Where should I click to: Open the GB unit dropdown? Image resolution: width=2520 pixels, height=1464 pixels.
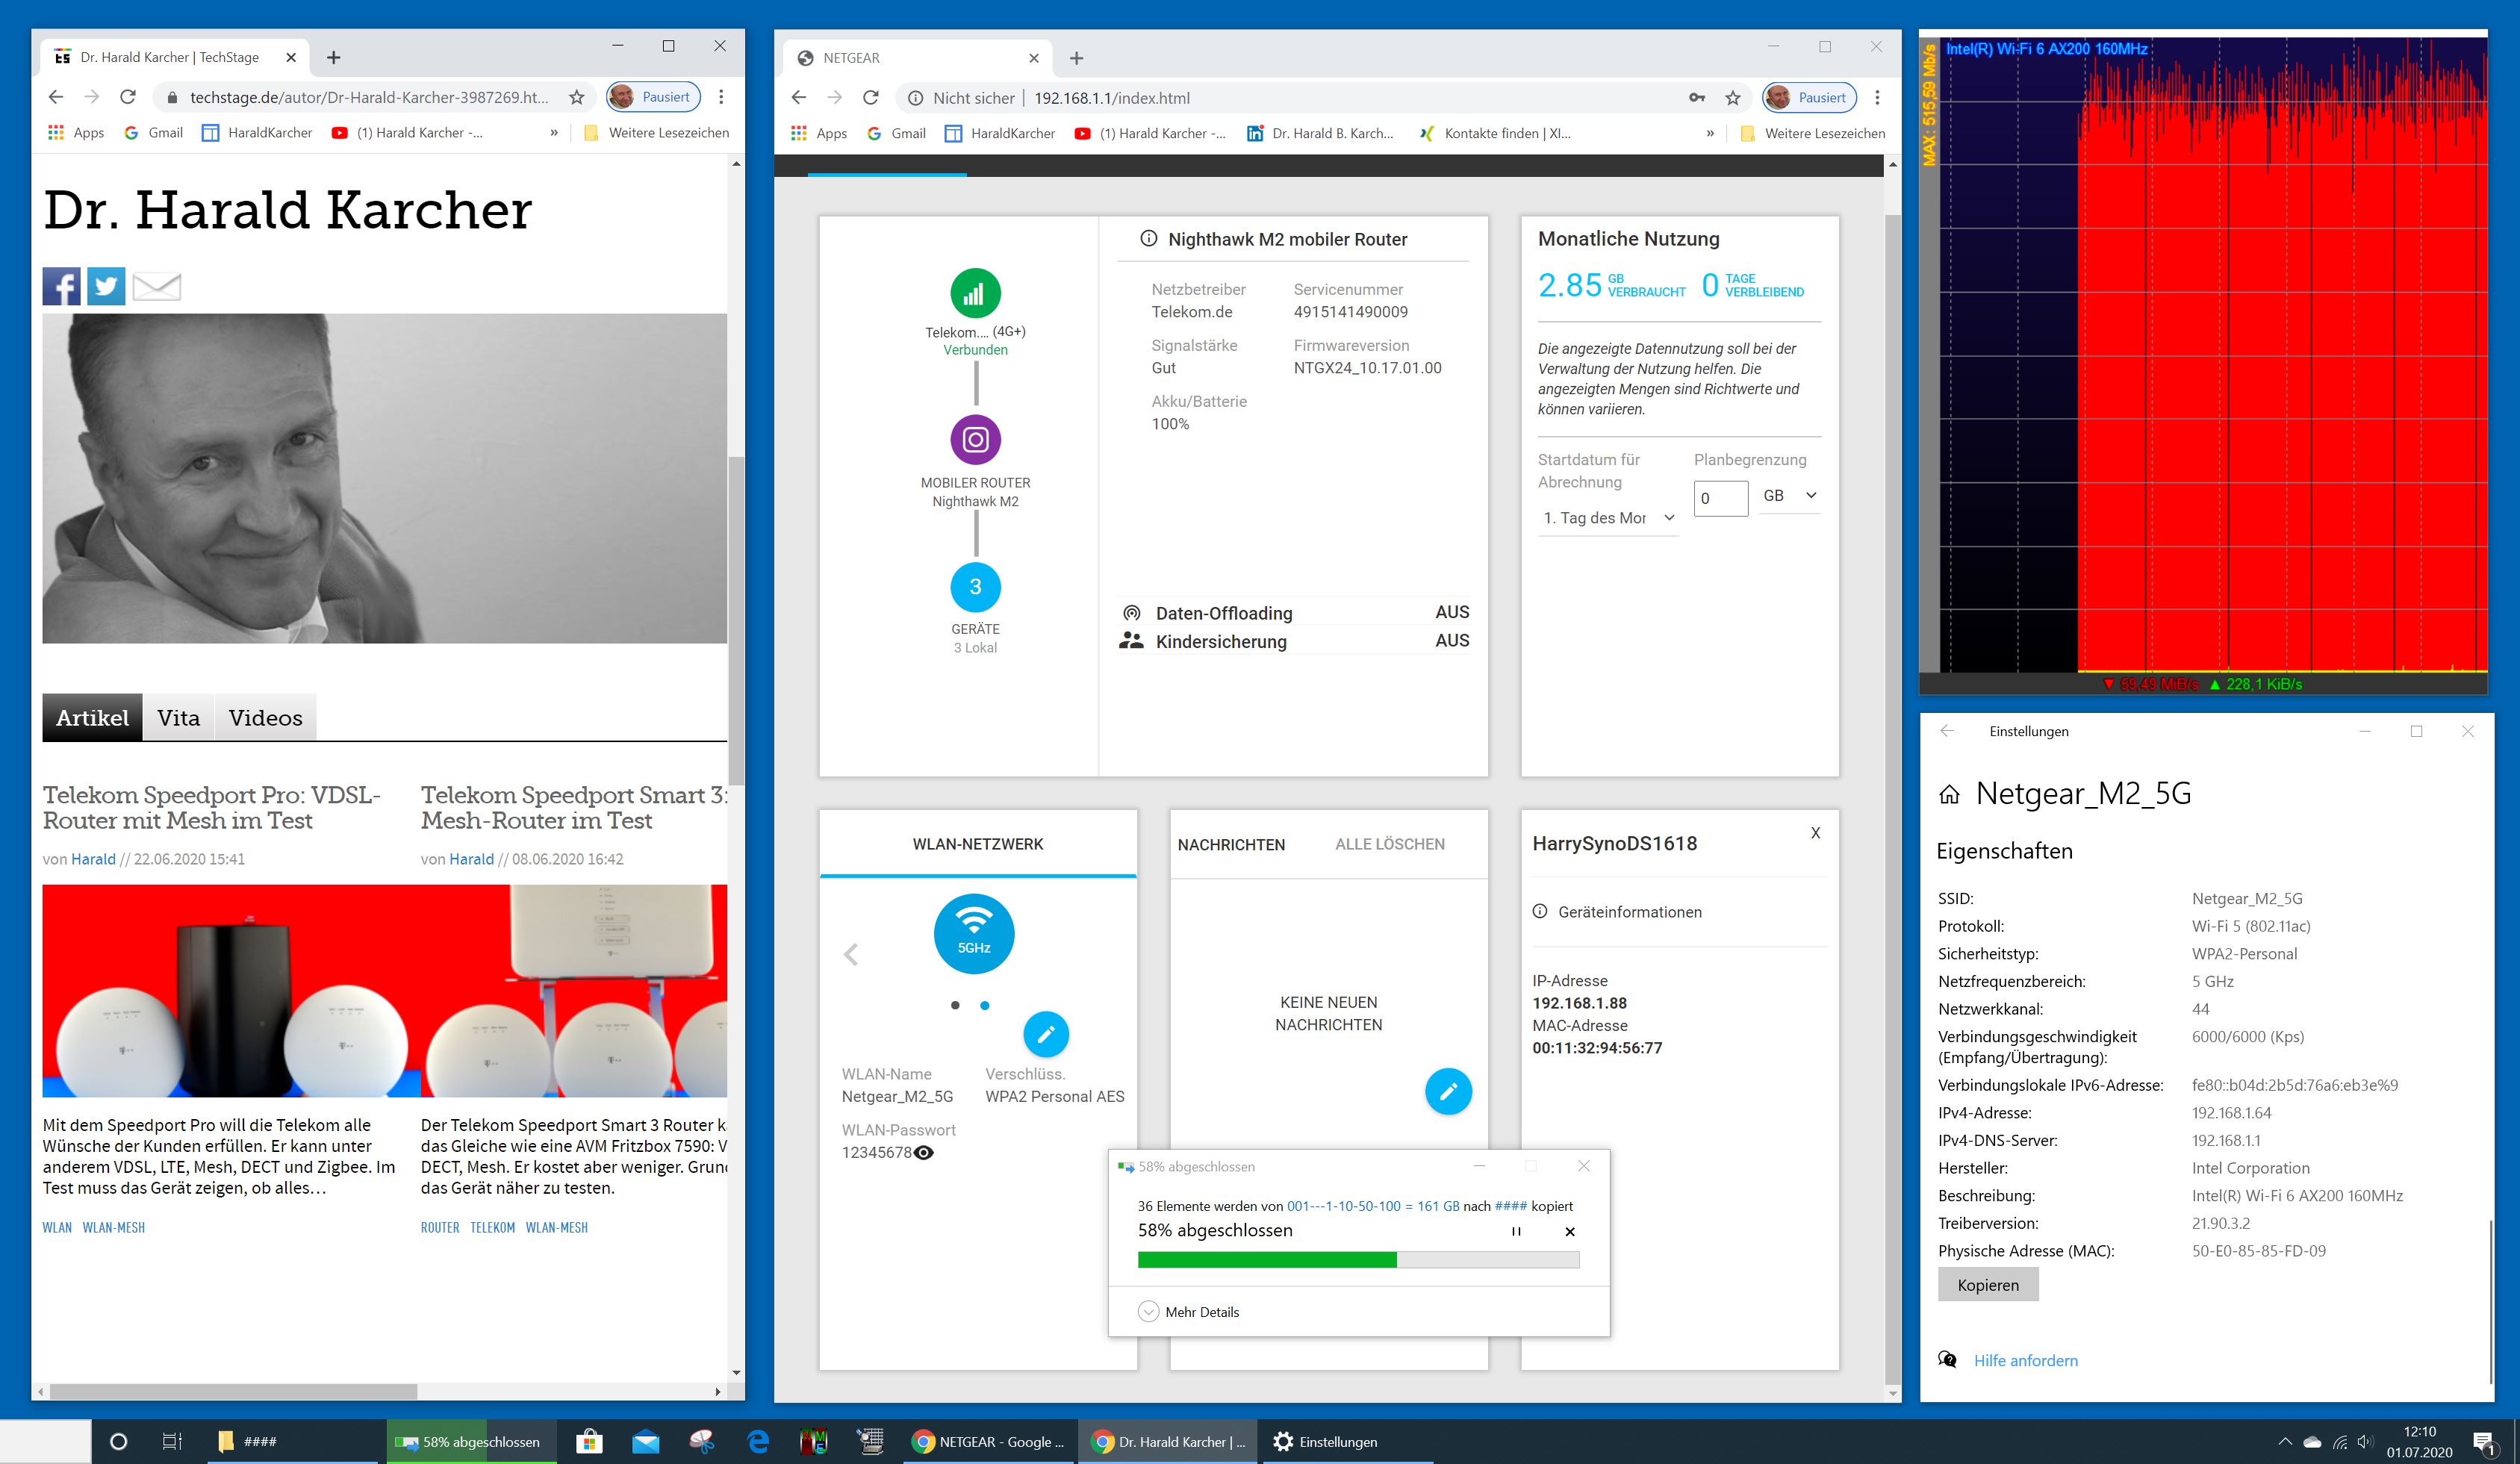(1790, 496)
